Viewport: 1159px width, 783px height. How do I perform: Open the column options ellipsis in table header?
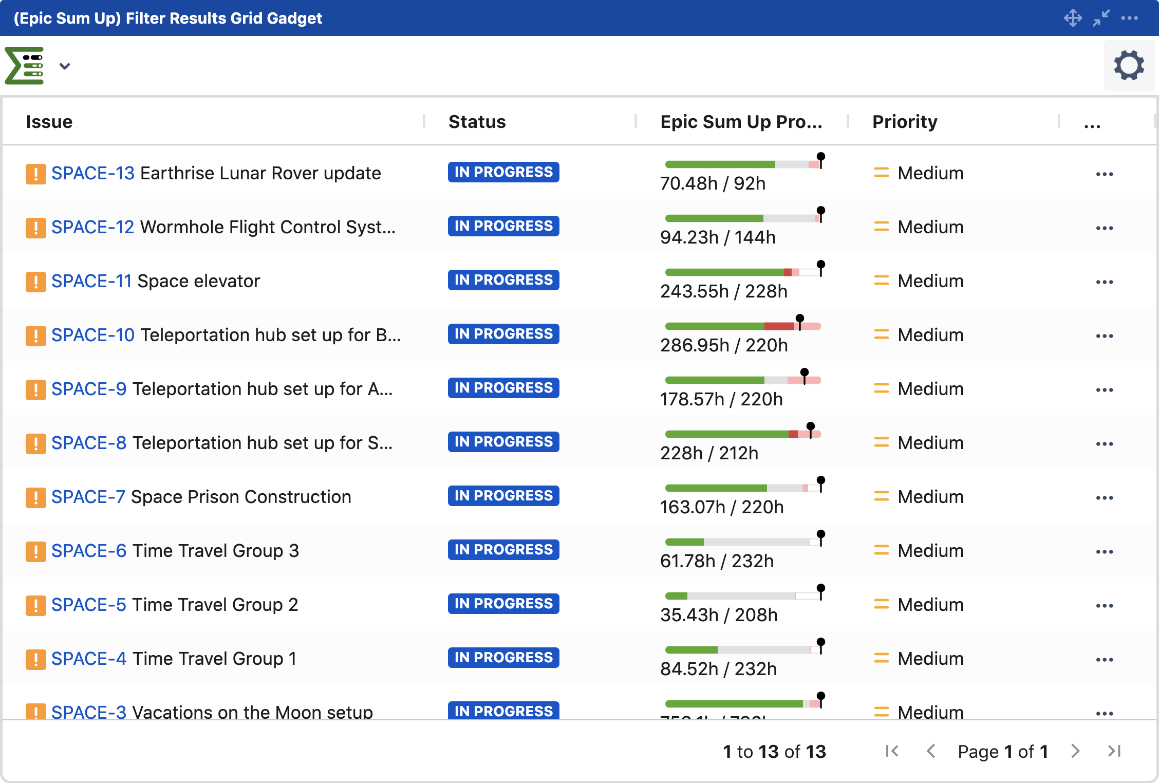point(1092,123)
